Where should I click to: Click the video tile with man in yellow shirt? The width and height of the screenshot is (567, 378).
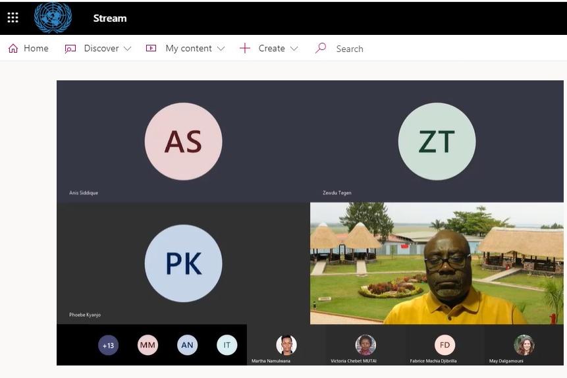coord(437,263)
